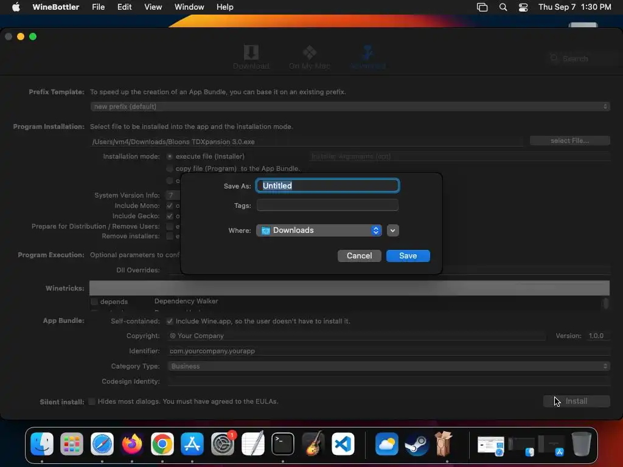Enable the Remove installers checkbox
The height and width of the screenshot is (467, 623).
[x=170, y=237]
